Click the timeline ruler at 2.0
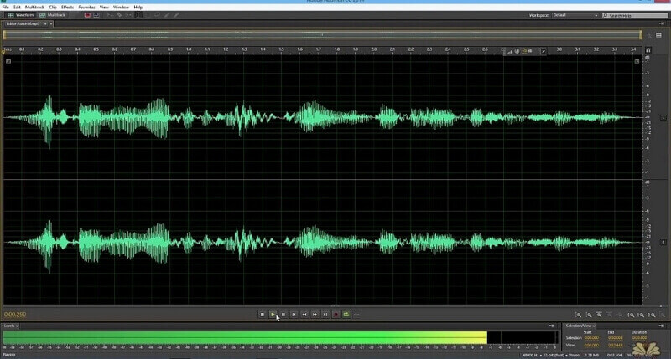The image size is (671, 359). click(x=374, y=49)
